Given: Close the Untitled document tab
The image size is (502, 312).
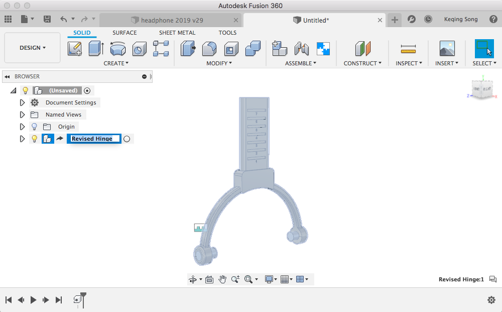Looking at the screenshot, I should click(380, 20).
